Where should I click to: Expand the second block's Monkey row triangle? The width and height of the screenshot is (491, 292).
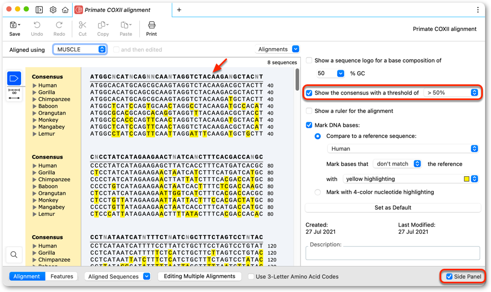click(x=35, y=200)
